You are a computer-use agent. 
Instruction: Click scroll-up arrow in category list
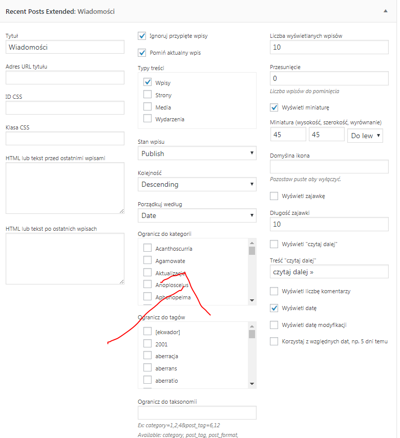252,243
